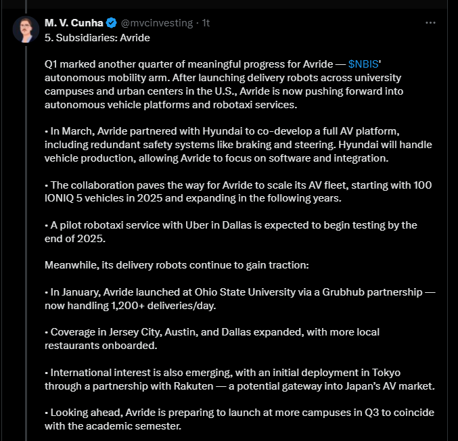Viewport: 458px width, 441px height.
Task: Click the paragraph starting "Q1 marked another quarter"
Action: (230, 86)
